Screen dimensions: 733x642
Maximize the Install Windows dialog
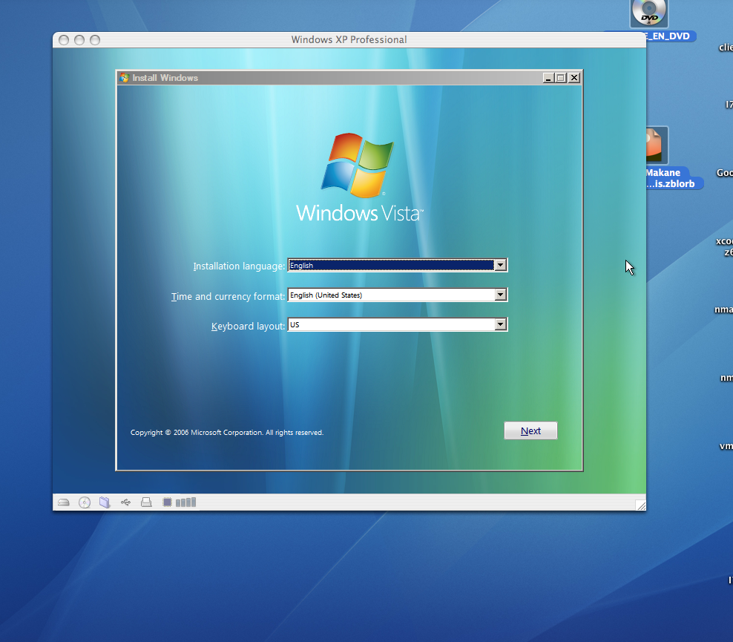click(x=560, y=78)
